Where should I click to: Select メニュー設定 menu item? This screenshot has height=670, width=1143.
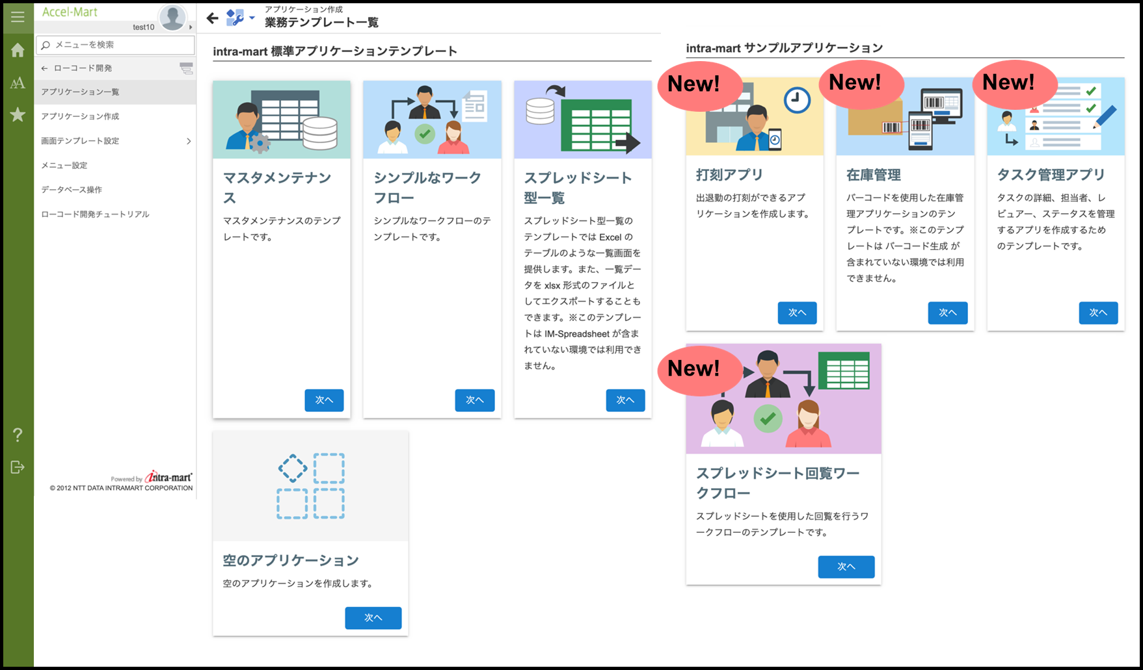point(115,166)
